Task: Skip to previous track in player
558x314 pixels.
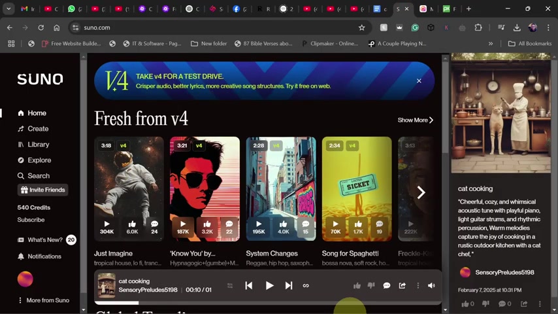Action: (249, 285)
